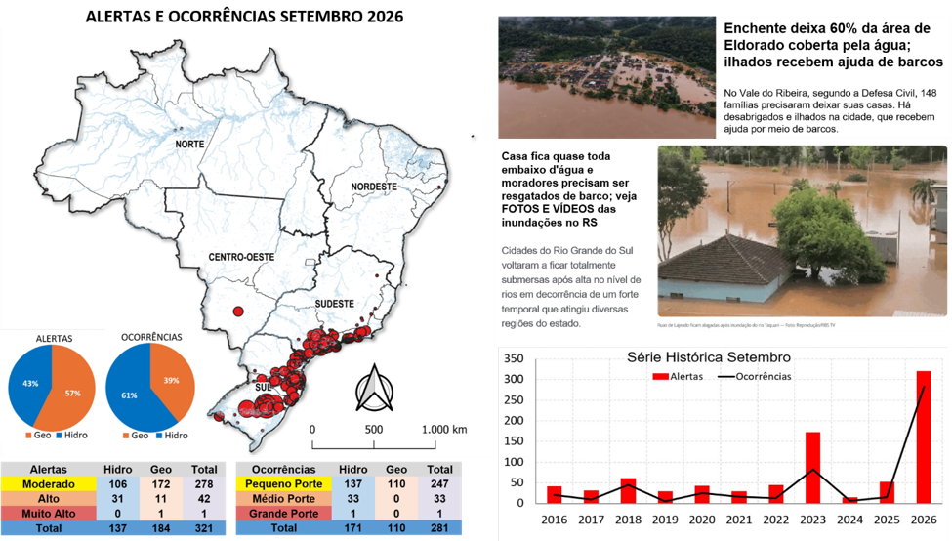Click the Moderado row label in Alertas table

click(49, 484)
